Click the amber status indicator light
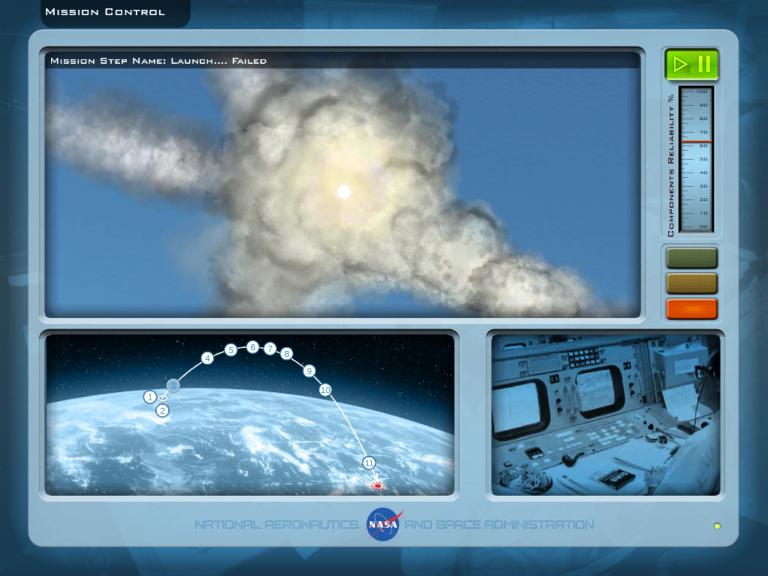Screen dimensions: 768x576 coord(692,283)
